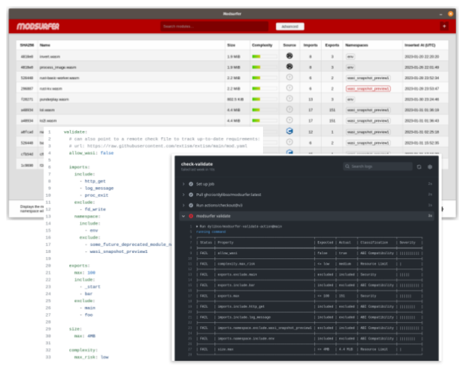Click the magnifier icon in Search logs
This screenshot has width=465, height=370.
coord(347,166)
